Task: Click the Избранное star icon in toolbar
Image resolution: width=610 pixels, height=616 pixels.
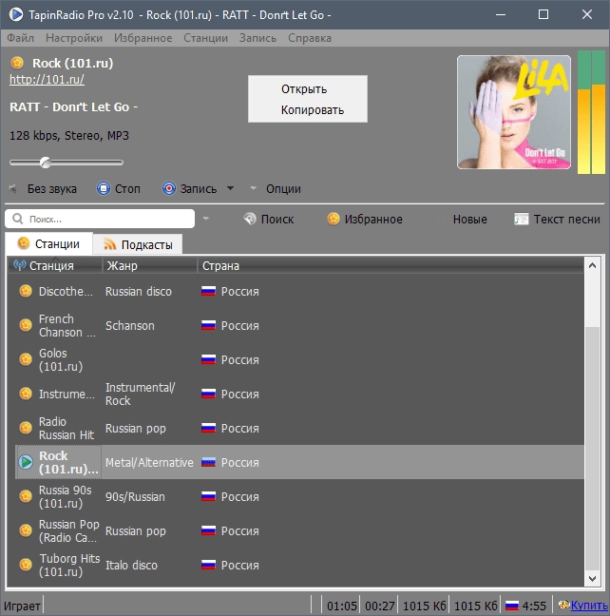Action: point(334,219)
